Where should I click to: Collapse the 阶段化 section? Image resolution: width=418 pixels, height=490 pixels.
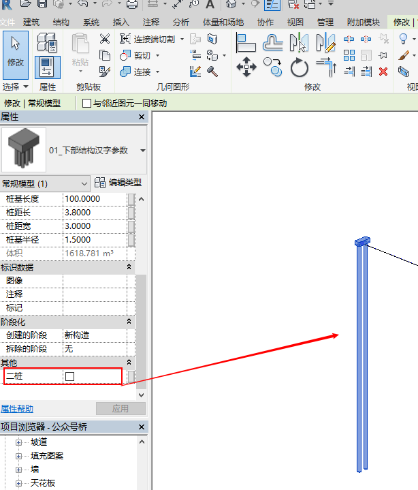pyautogui.click(x=129, y=322)
